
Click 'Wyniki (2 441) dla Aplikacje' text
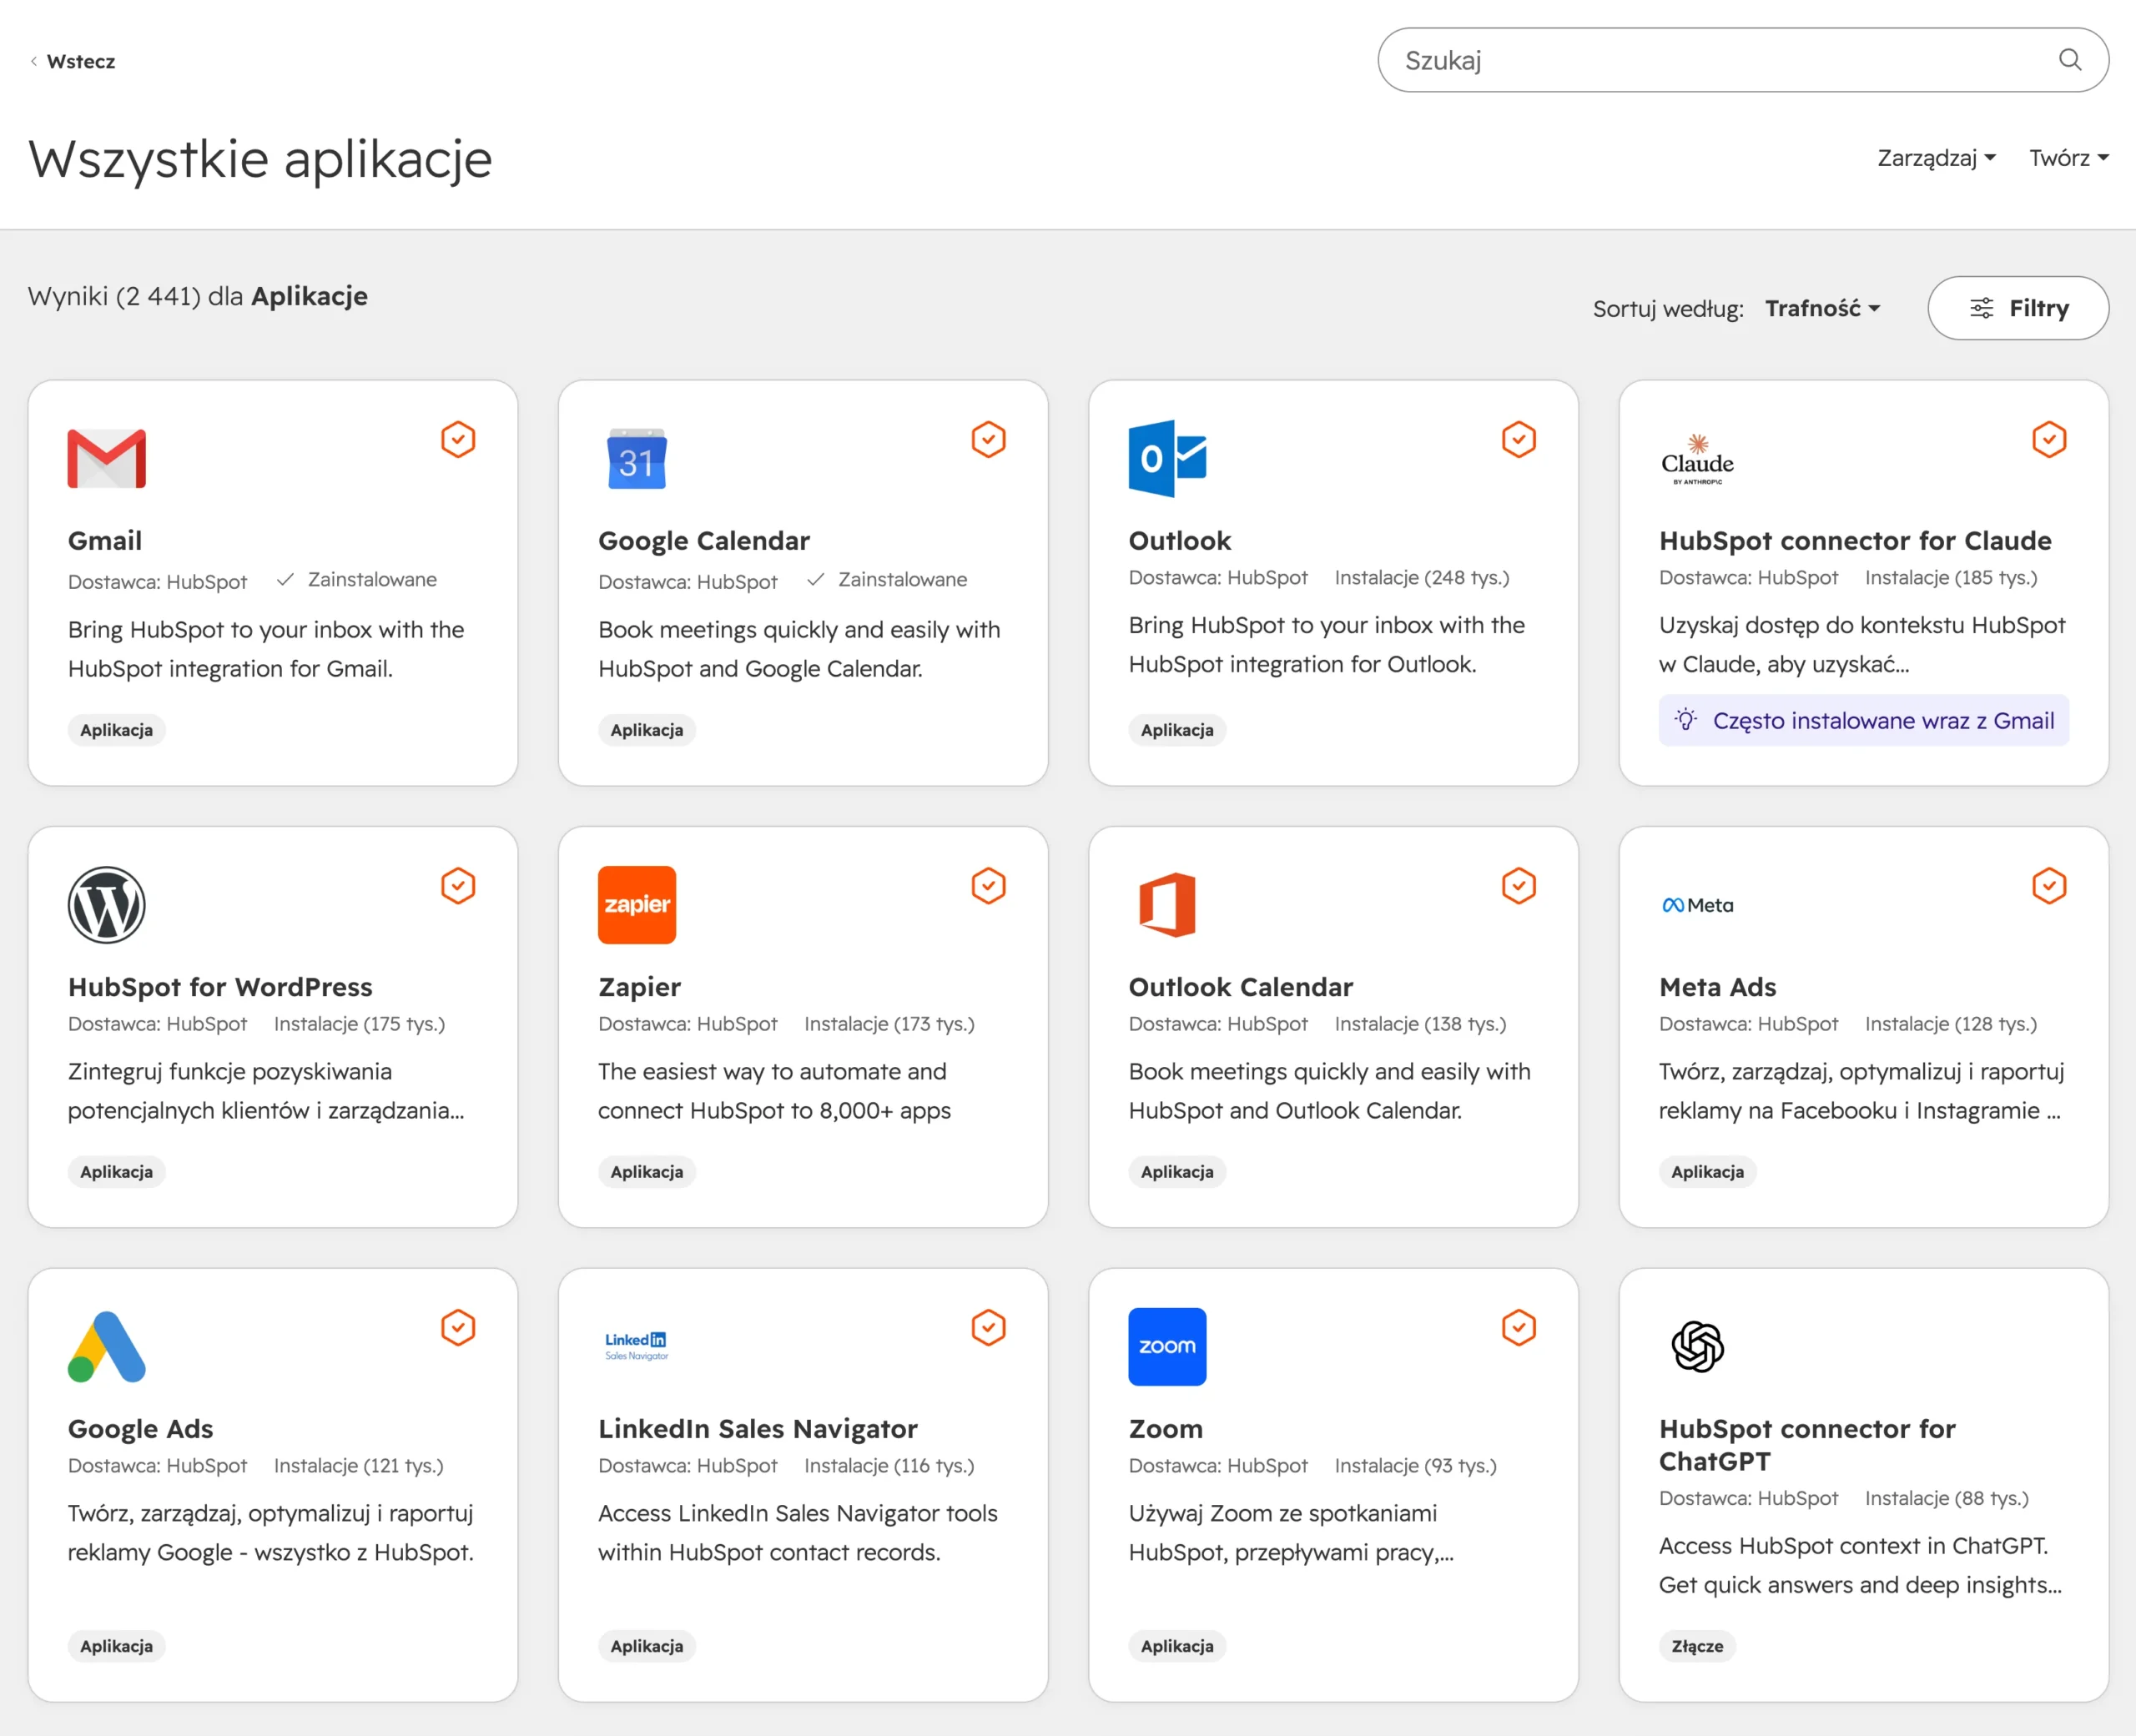pyautogui.click(x=198, y=296)
